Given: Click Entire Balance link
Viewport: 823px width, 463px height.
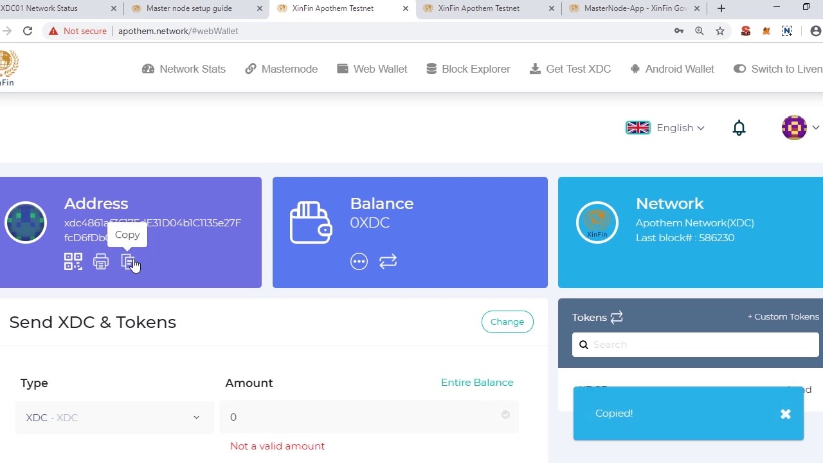Looking at the screenshot, I should coord(477,382).
